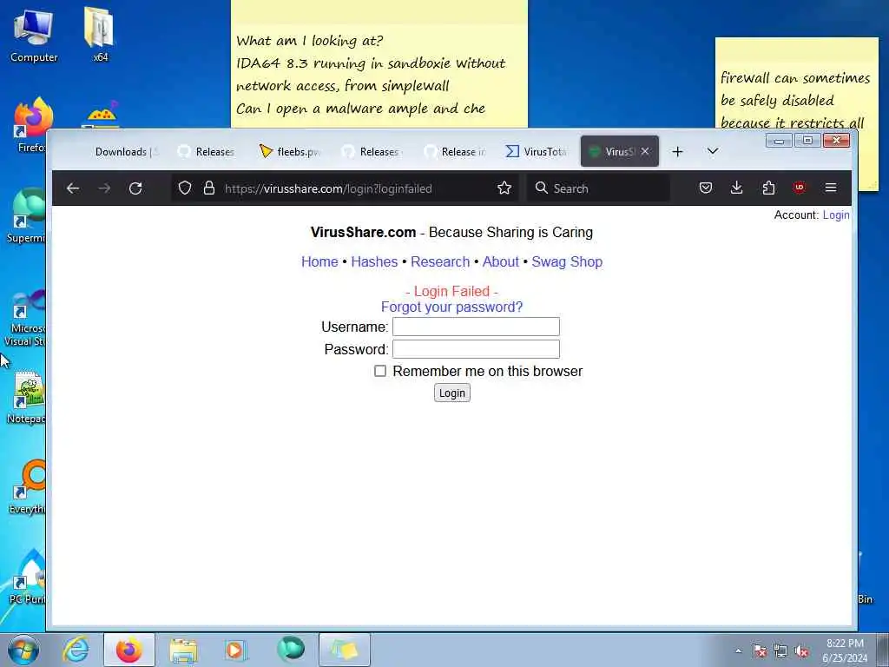Click Forgot your password link
This screenshot has width=889, height=667.
[451, 307]
